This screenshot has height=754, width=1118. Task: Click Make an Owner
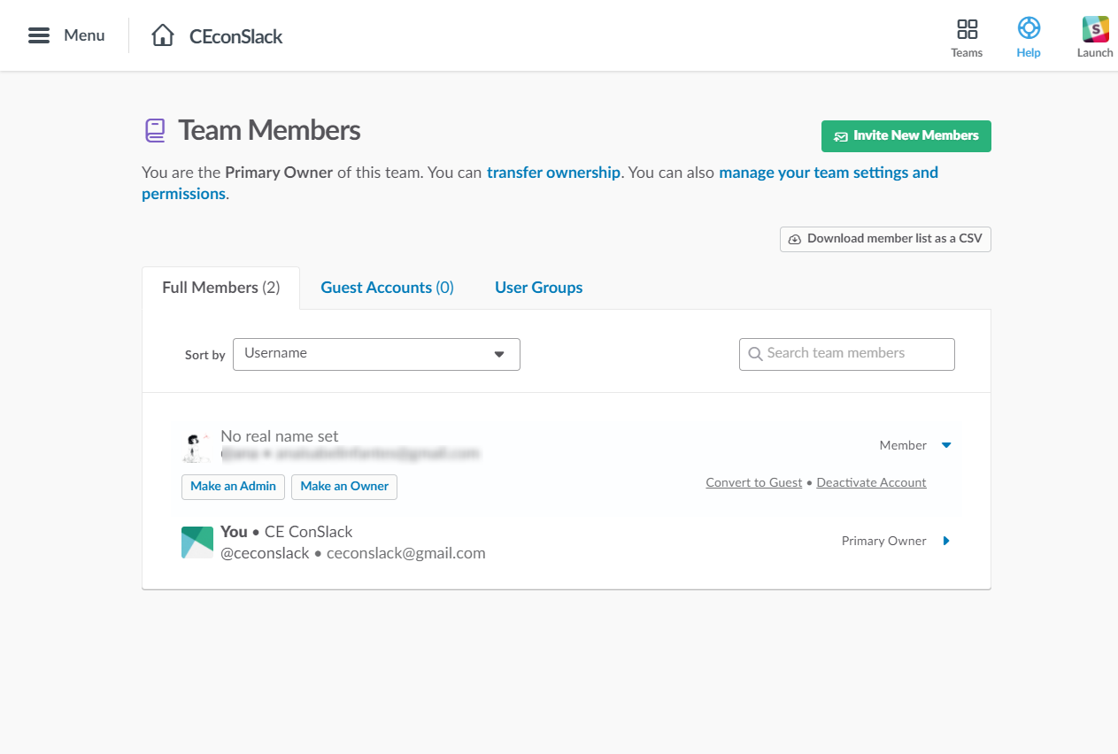tap(344, 487)
